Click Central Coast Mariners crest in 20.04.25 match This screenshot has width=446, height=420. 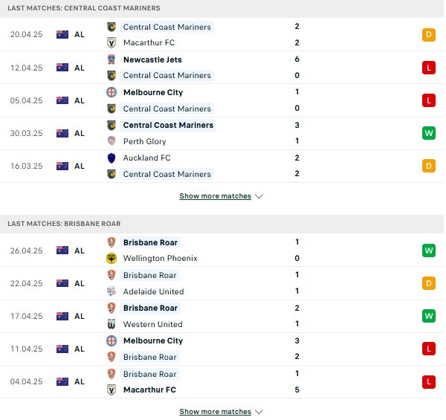click(111, 27)
